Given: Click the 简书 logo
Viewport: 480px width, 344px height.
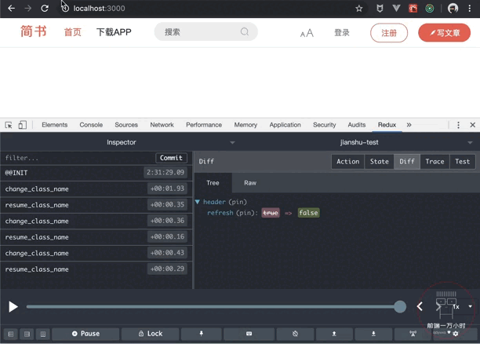Looking at the screenshot, I should 34,31.
